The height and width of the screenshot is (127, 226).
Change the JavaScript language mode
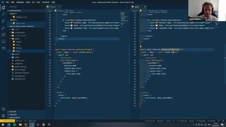click(182, 121)
